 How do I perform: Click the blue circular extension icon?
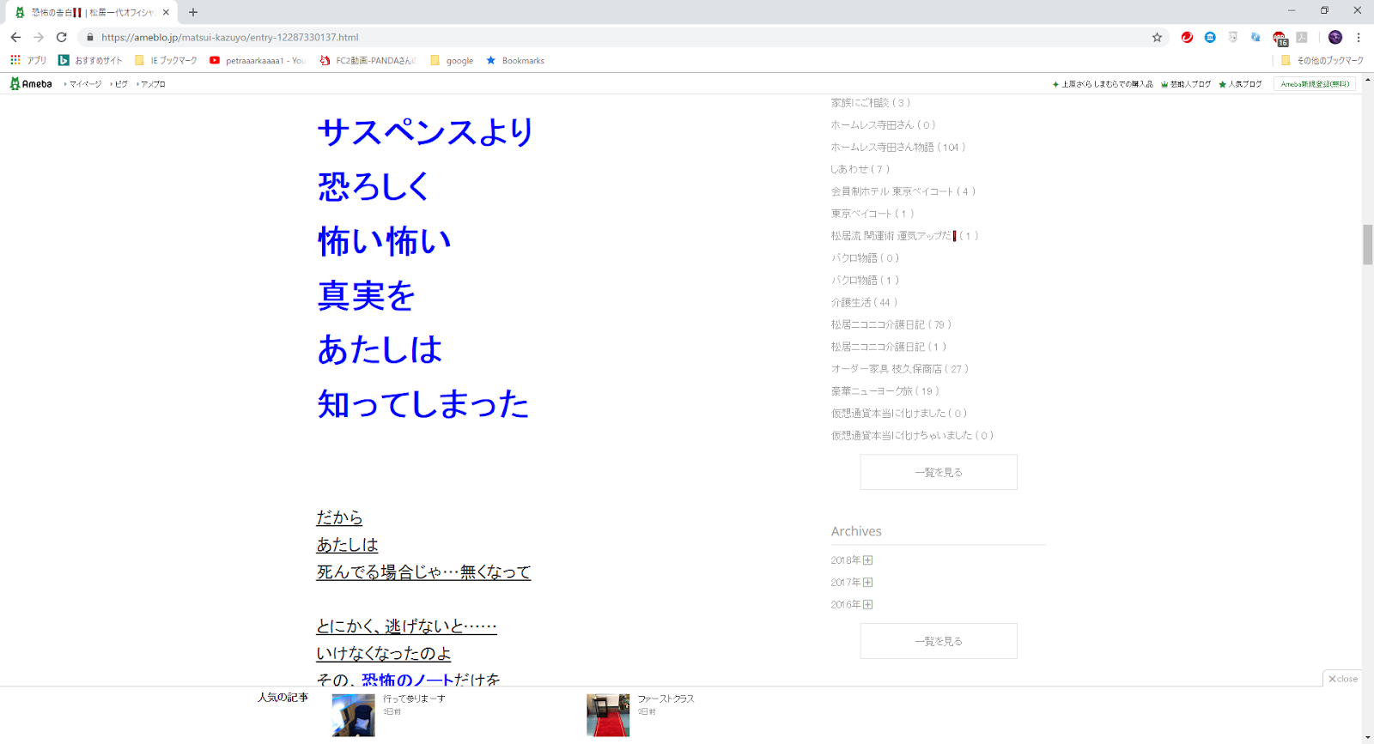(1210, 37)
